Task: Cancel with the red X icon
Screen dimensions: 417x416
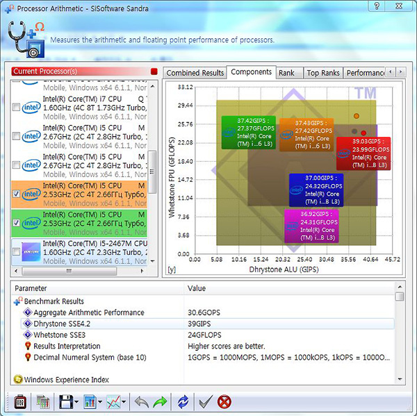Action: (x=224, y=401)
